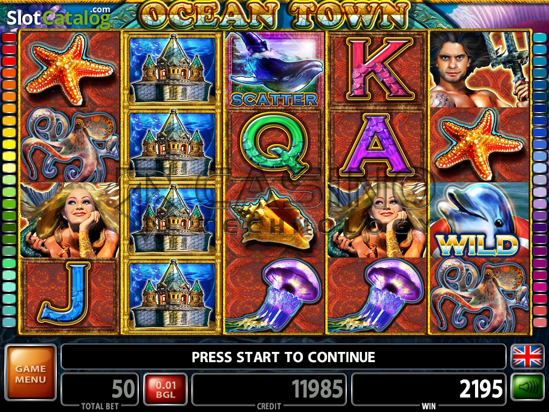Click the whale Scatter symbol
549x412 pixels.
(x=274, y=69)
